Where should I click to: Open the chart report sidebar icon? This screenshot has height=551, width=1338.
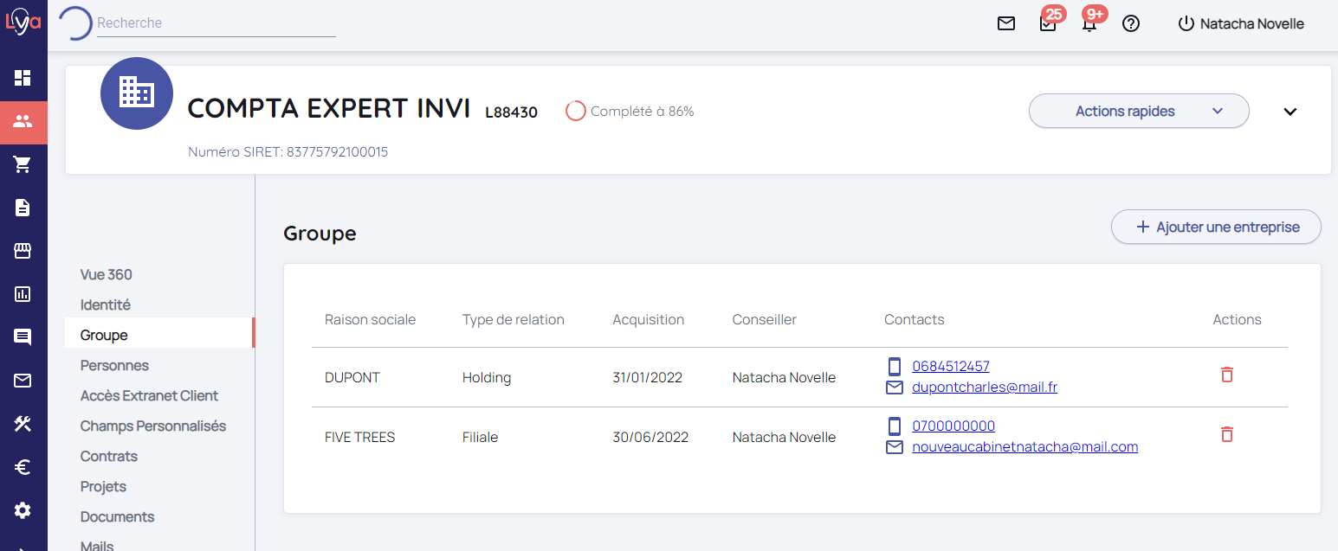tap(23, 294)
